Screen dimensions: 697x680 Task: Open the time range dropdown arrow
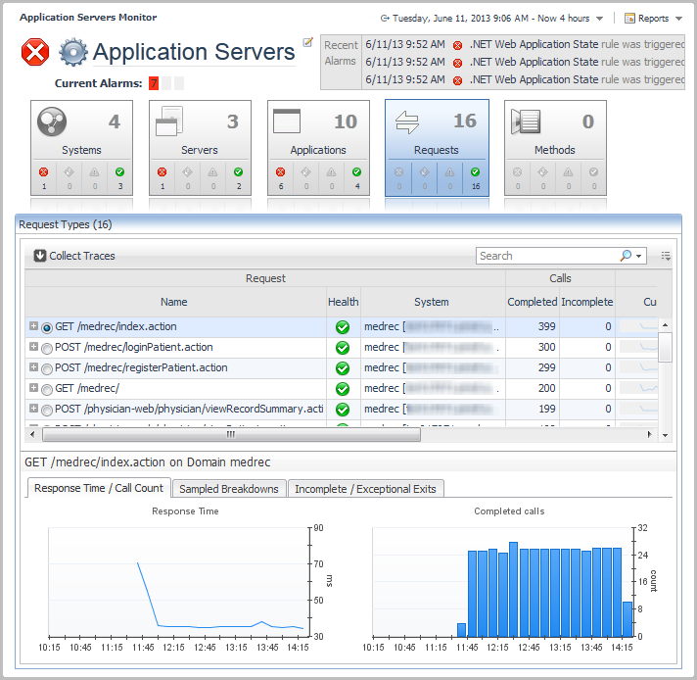pos(600,19)
